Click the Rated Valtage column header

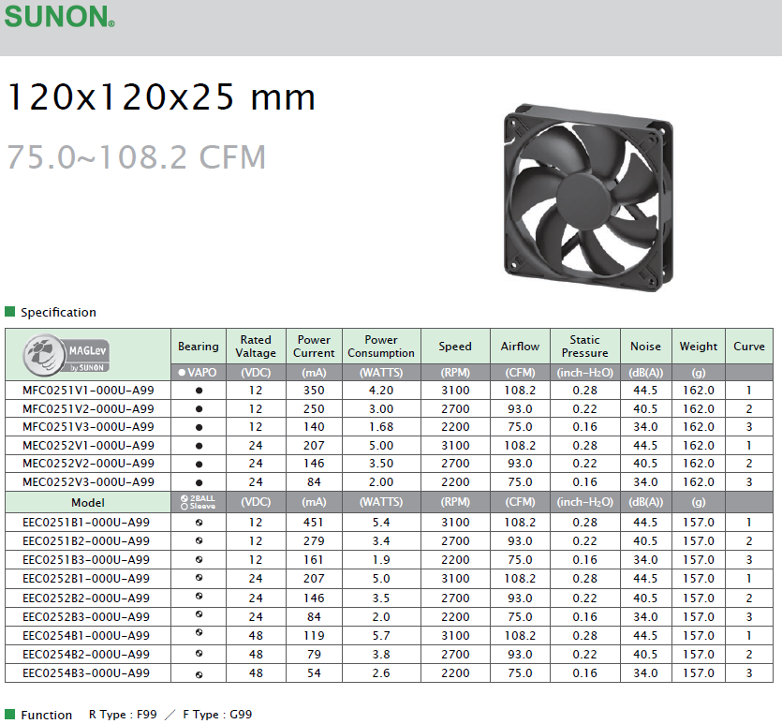[x=256, y=346]
